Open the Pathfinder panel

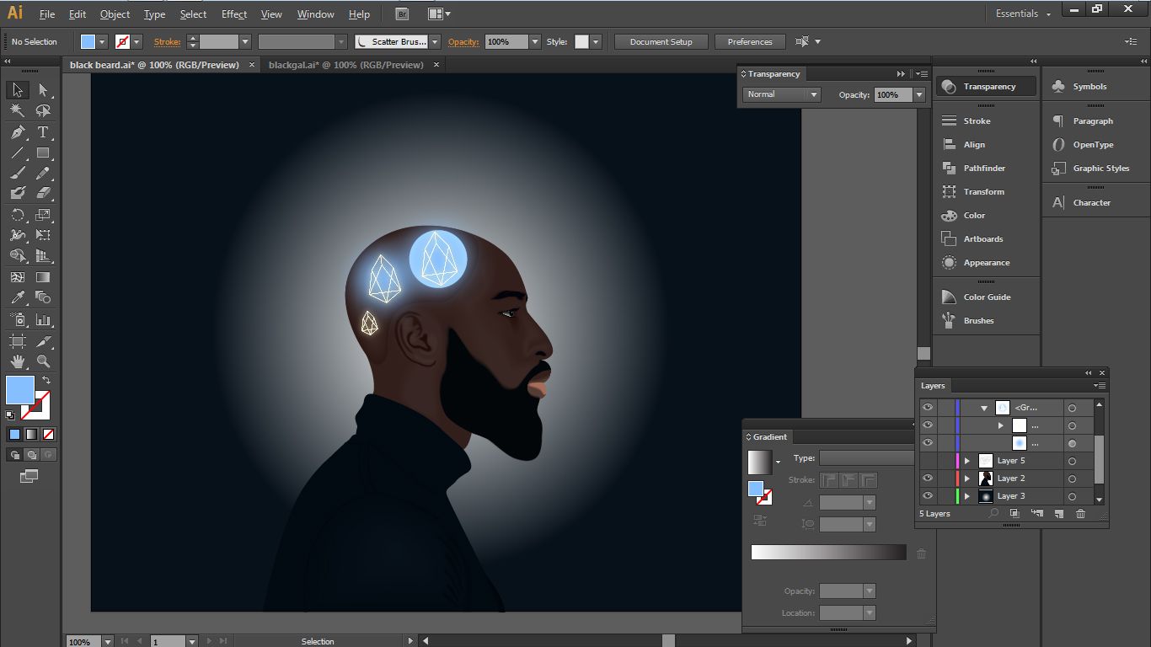coord(986,168)
